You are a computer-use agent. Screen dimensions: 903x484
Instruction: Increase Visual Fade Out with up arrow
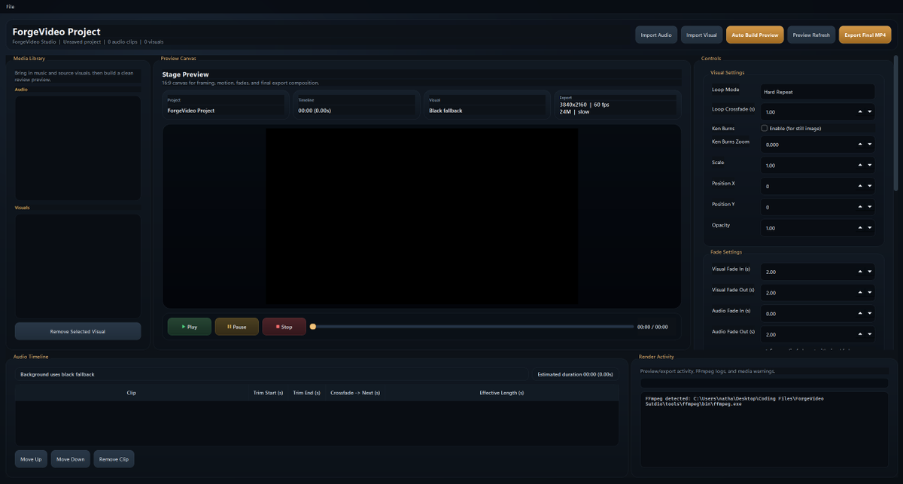(x=860, y=293)
